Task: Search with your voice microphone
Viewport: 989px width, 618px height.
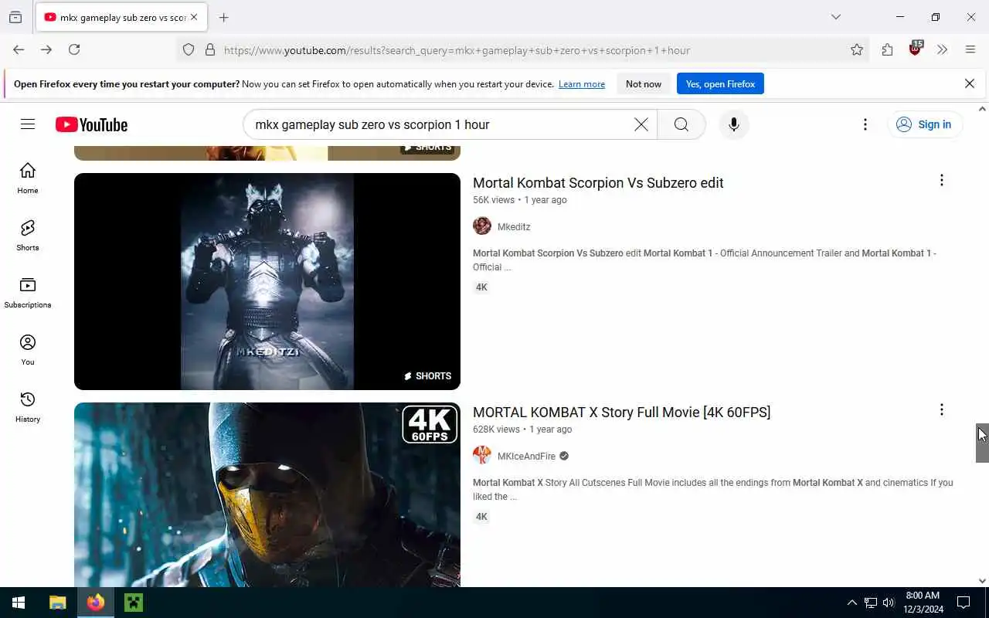Action: pos(734,124)
